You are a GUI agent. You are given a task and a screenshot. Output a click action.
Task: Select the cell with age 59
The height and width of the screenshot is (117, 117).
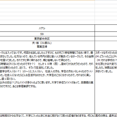point(47,34)
